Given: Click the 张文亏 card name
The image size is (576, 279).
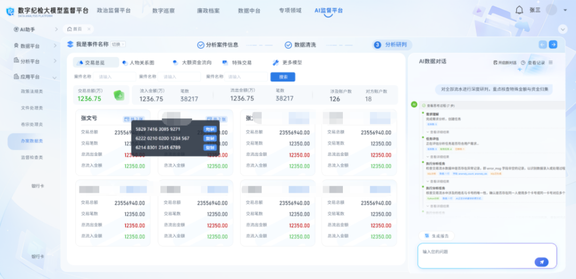Looking at the screenshot, I should coord(89,118).
